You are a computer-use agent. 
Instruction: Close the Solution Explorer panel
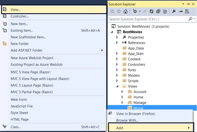pos(193,4)
